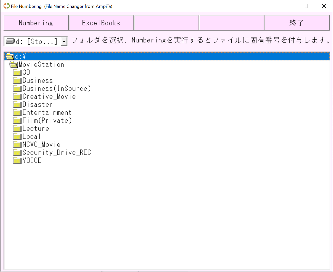Screen dimensions: 333x272
Task: Select the Entertainment folder name
Action: (x=47, y=113)
